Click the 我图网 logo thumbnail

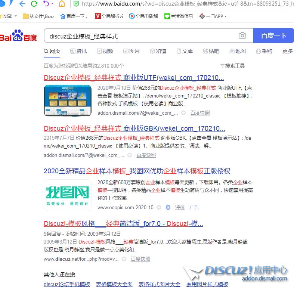[68, 195]
